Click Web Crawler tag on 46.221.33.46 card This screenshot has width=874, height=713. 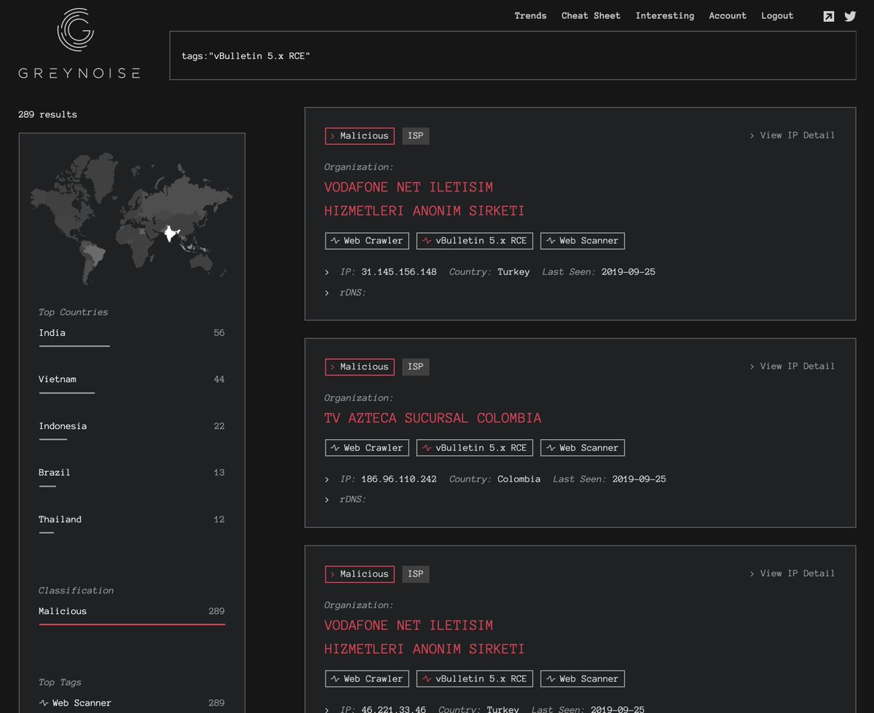pyautogui.click(x=367, y=679)
